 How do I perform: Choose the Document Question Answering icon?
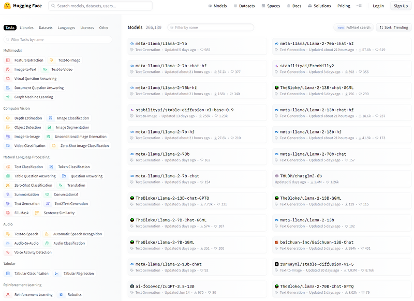click(x=8, y=88)
